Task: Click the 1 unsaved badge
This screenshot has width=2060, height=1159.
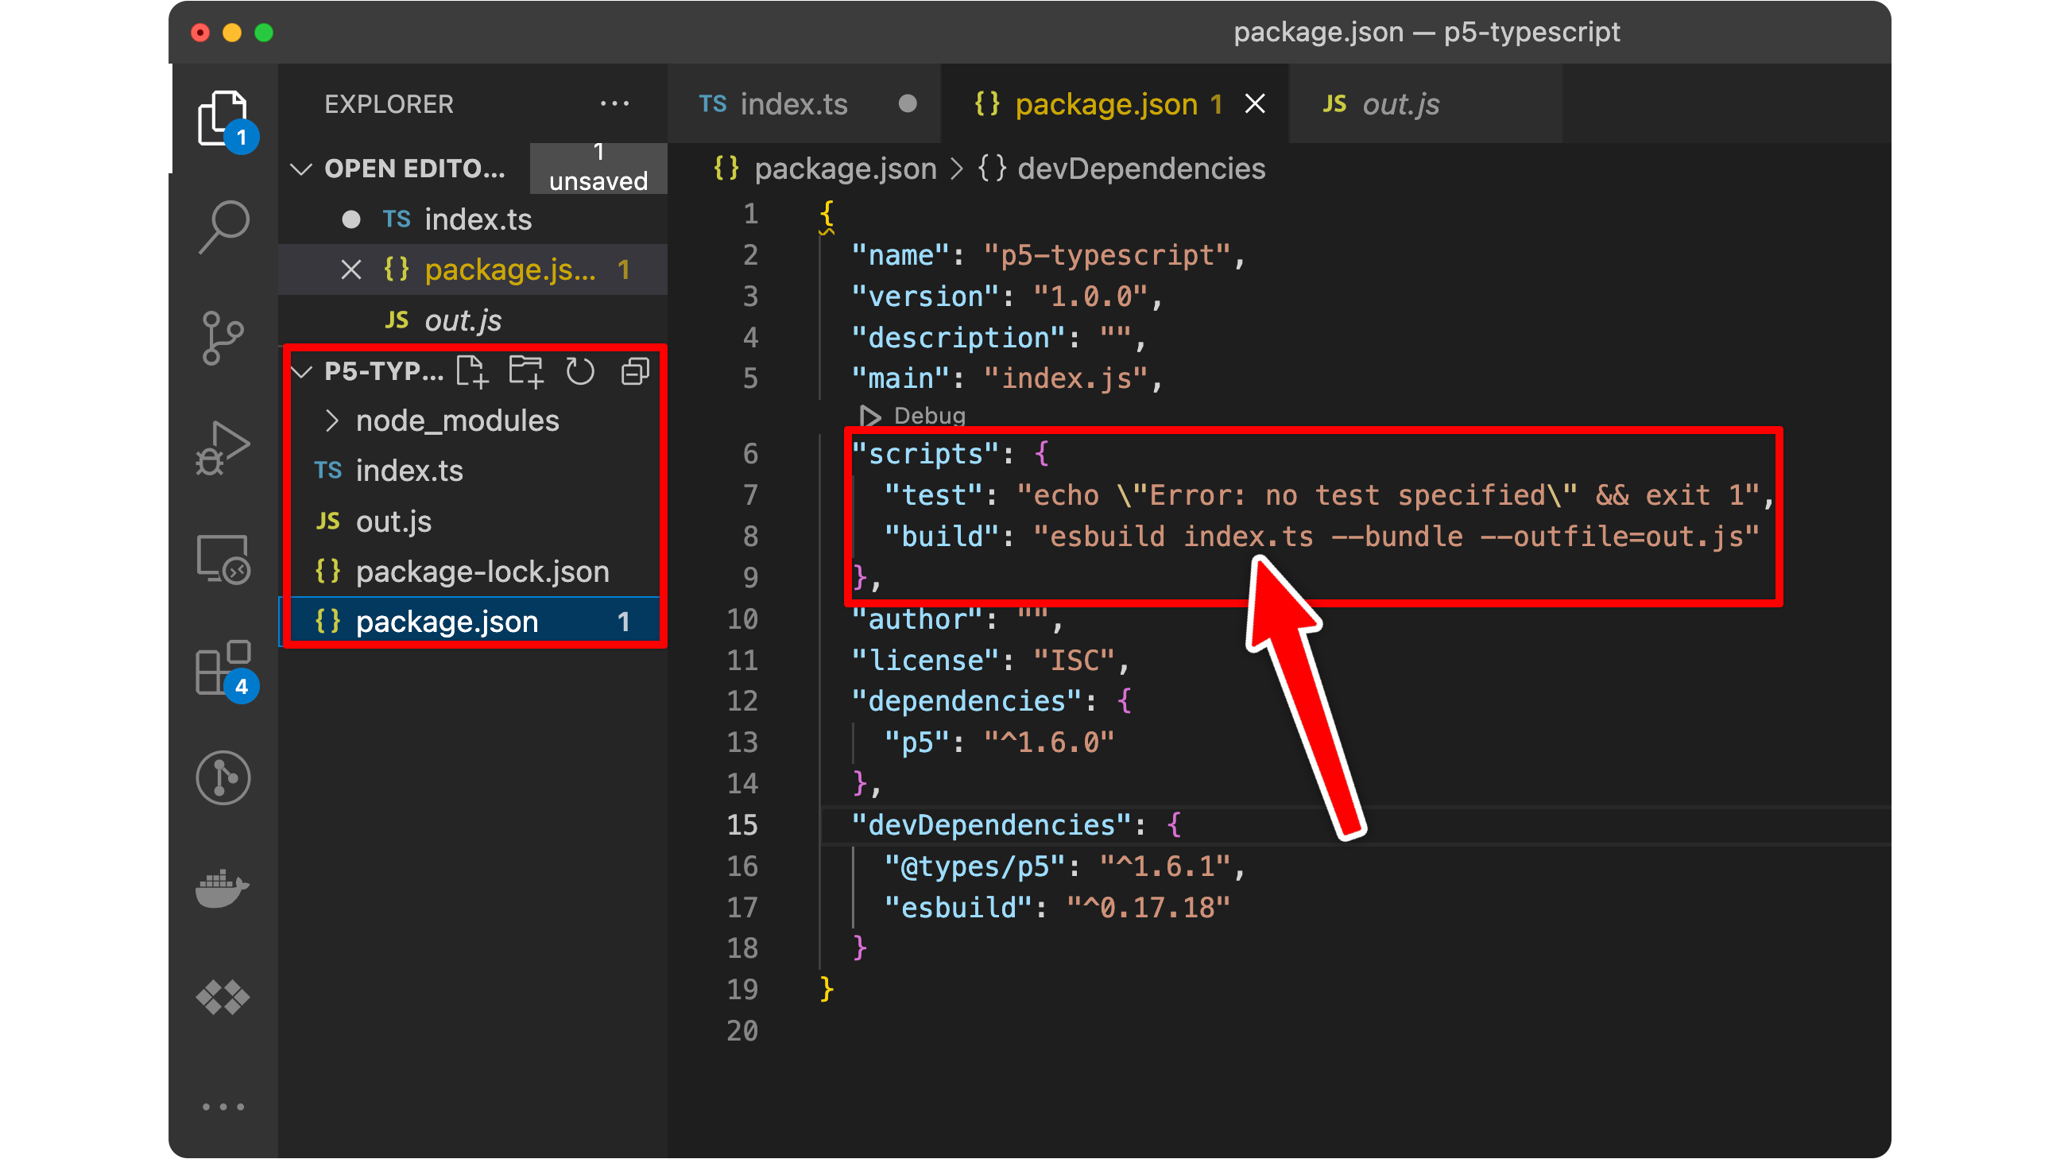Action: click(x=598, y=167)
